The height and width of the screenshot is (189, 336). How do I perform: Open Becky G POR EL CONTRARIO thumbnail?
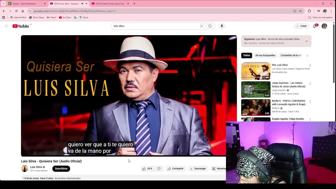pos(256,107)
